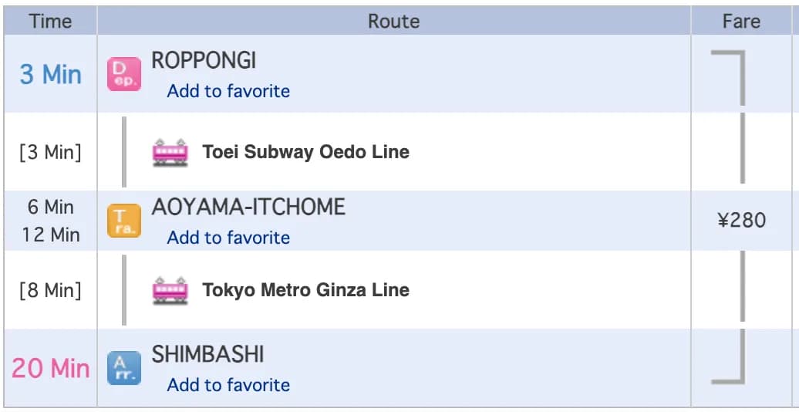799x412 pixels.
Task: Click the 20 Min arrival time
Action: click(x=50, y=368)
